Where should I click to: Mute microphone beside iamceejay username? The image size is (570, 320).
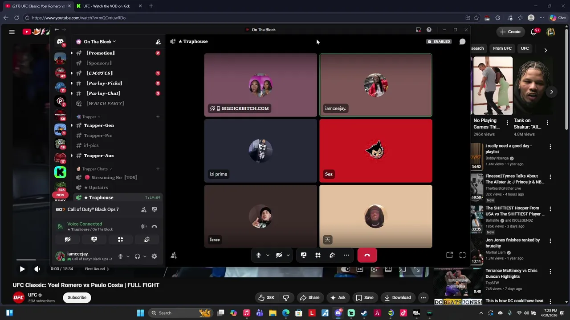[120, 256]
